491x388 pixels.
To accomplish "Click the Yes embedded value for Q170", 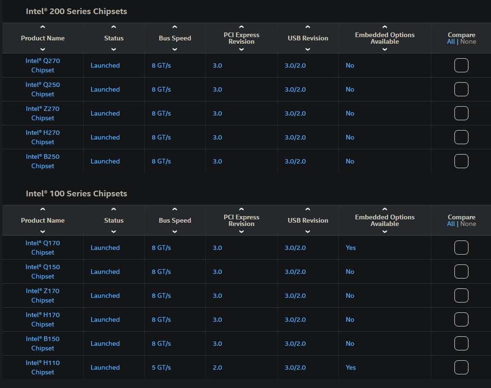I will [x=351, y=247].
